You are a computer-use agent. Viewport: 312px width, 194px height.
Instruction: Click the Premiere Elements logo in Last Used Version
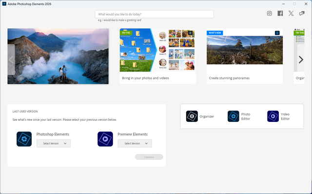tap(105, 139)
